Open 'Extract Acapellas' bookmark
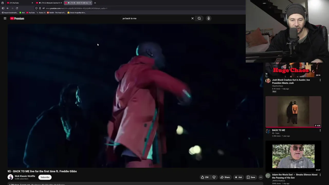This screenshot has height=185, width=329. 77,13
